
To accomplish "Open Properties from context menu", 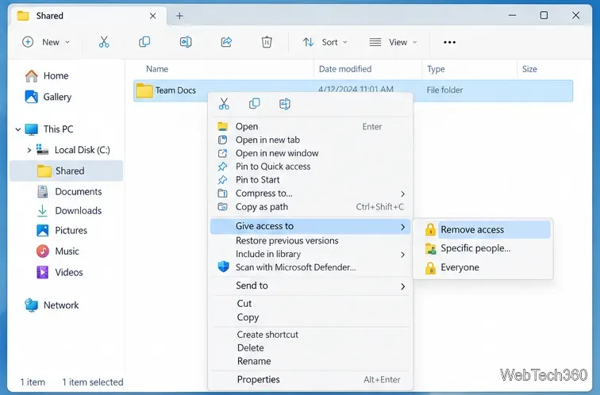I will tap(311, 380).
